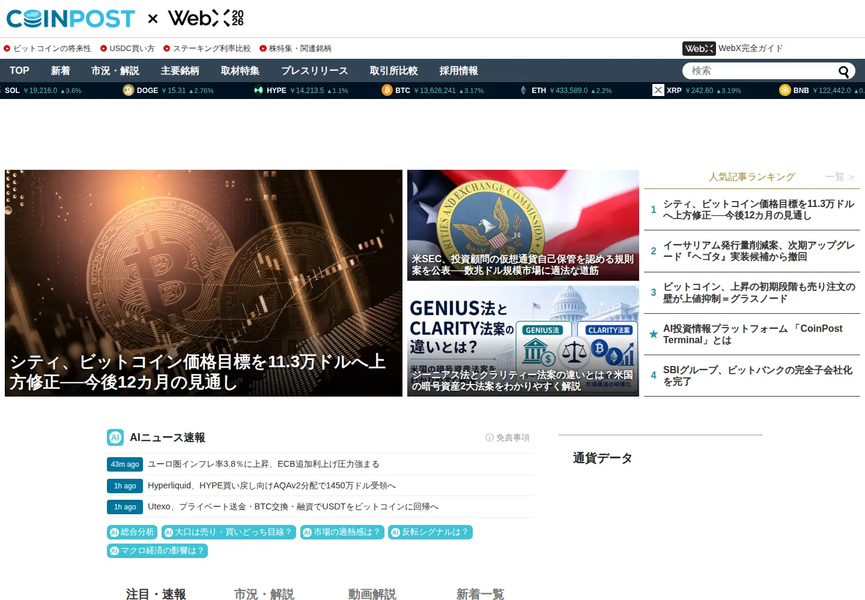Go to the 主要銘柄 menu
The image size is (865, 600).
[180, 71]
